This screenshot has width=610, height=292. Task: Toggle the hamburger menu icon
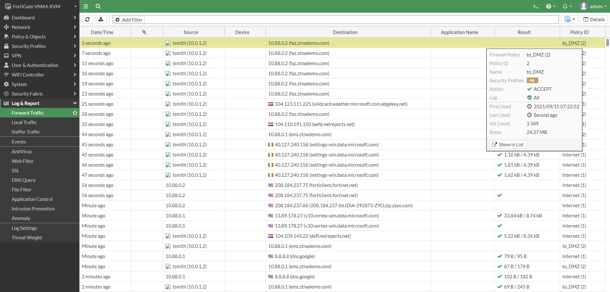[86, 6]
